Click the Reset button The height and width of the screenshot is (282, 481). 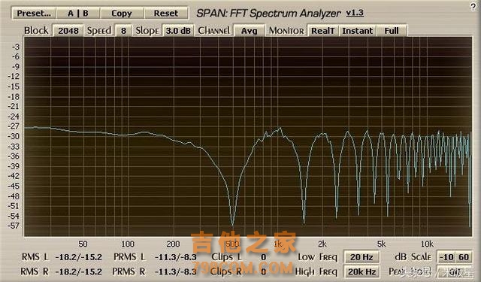[166, 14]
